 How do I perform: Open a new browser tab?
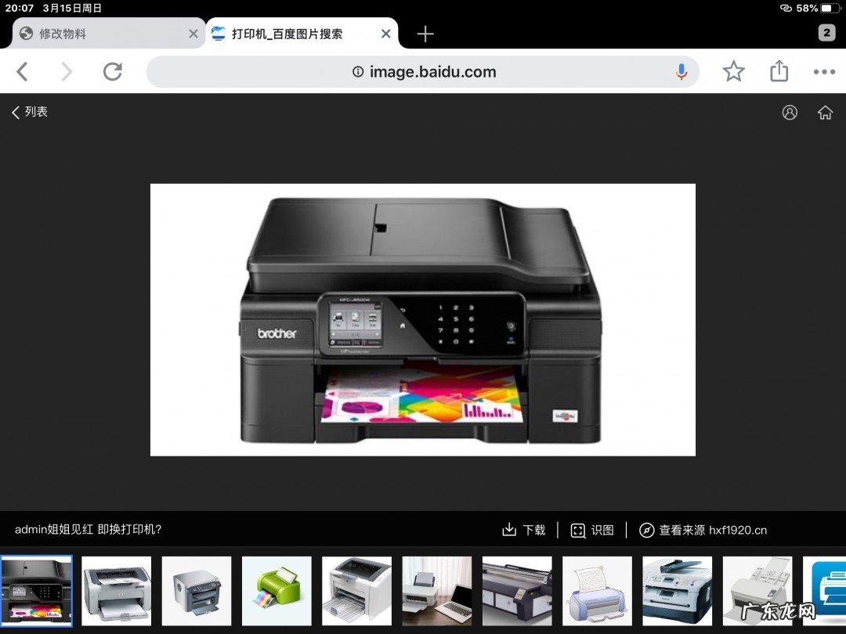coord(425,34)
